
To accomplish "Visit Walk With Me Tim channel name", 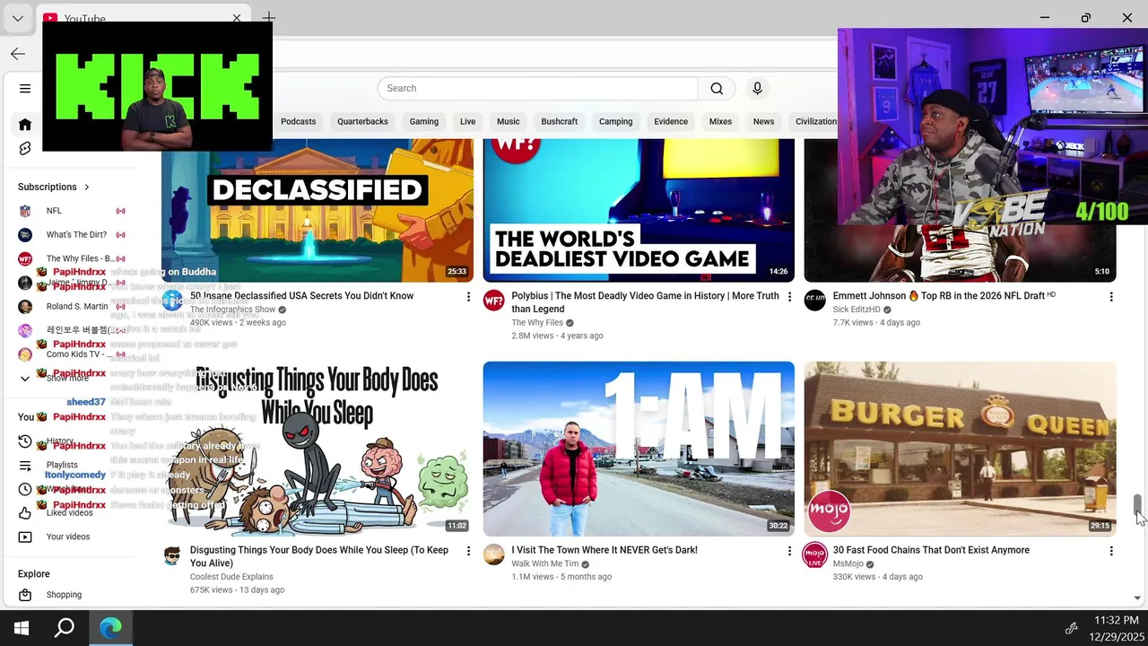I will 545,564.
